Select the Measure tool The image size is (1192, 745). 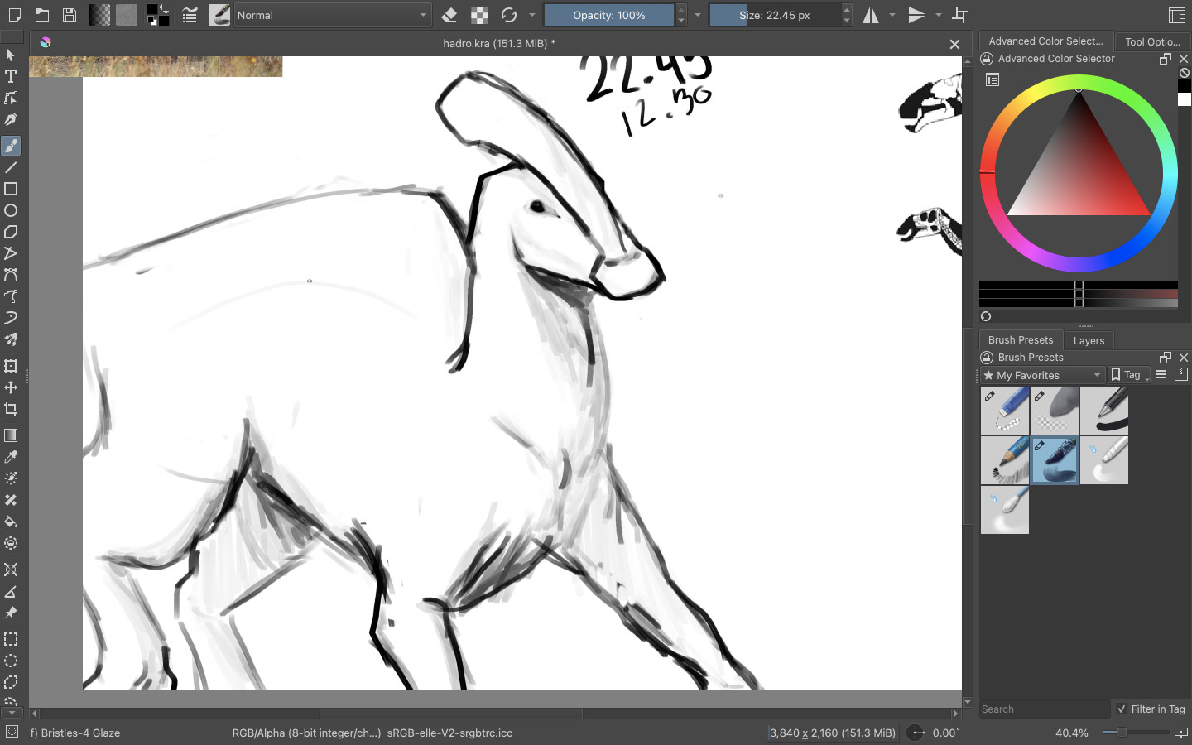pos(11,591)
